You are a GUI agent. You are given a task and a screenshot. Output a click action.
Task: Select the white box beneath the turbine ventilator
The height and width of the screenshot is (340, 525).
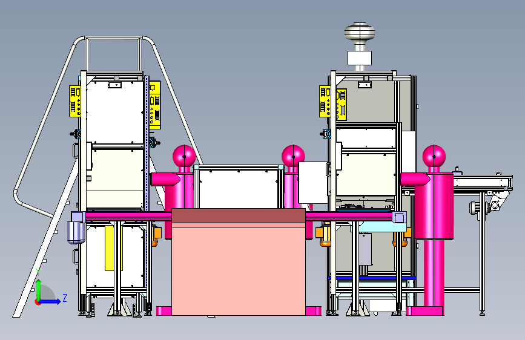tap(360, 58)
